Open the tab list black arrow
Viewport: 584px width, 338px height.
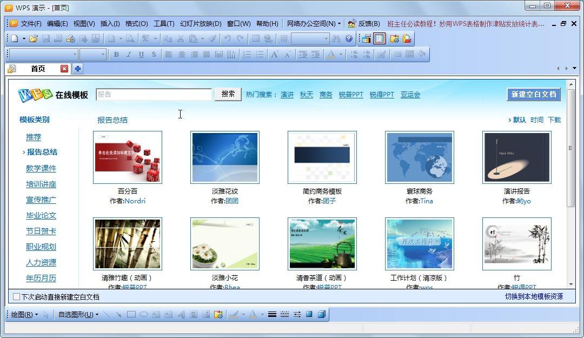(574, 68)
